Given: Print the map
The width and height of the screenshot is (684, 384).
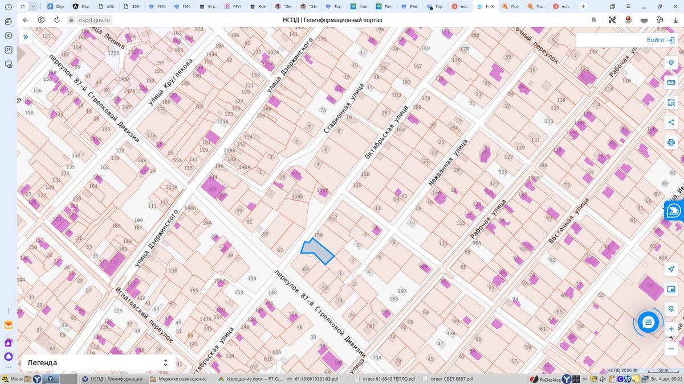Looking at the screenshot, I should pos(671,142).
